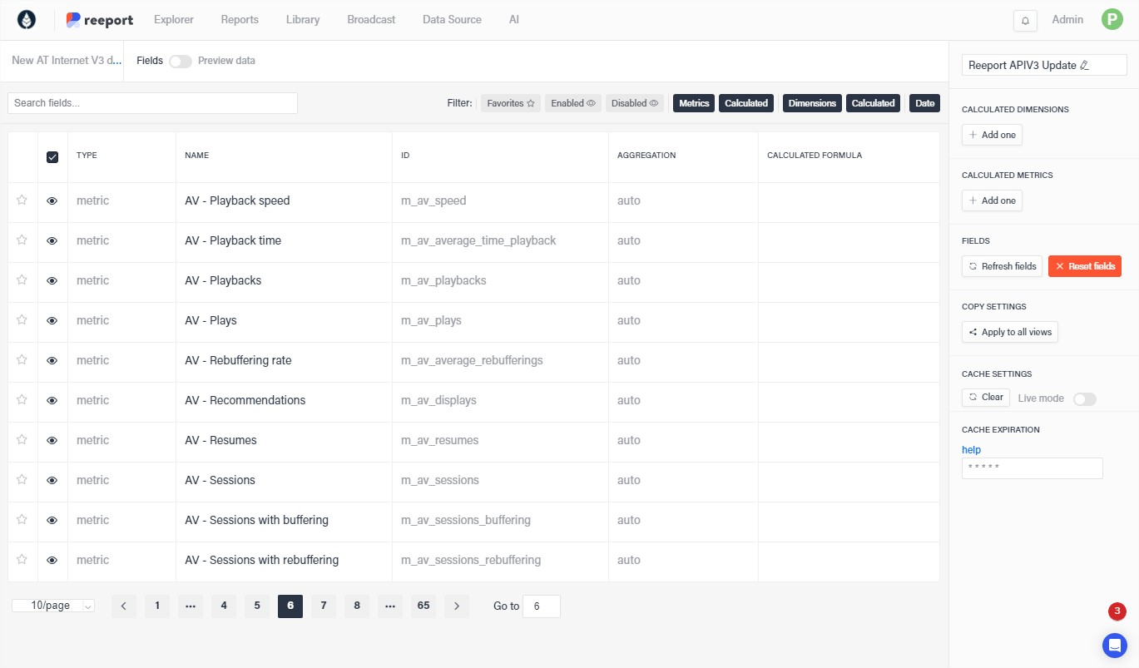The height and width of the screenshot is (668, 1139).
Task: Enable Live mode switch
Action: coord(1084,398)
